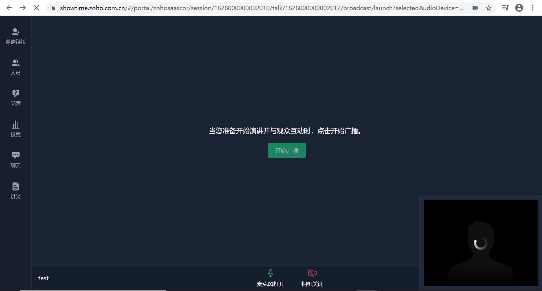The height and width of the screenshot is (291, 542).
Task: Click the session title 'test'
Action: [43, 278]
